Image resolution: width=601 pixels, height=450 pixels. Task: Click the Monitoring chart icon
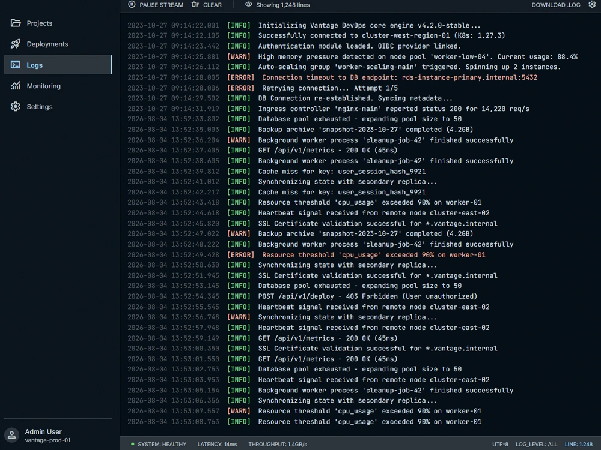coord(16,86)
